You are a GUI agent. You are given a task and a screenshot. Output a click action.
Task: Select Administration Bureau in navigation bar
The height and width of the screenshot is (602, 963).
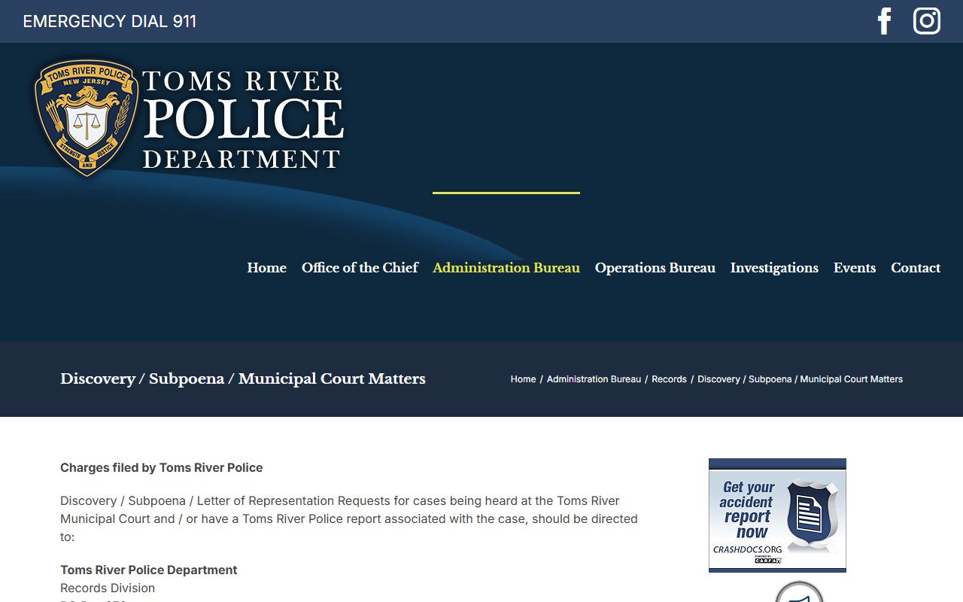point(506,268)
